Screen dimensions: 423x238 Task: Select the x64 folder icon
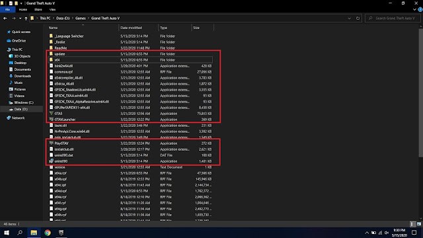pyautogui.click(x=52, y=59)
